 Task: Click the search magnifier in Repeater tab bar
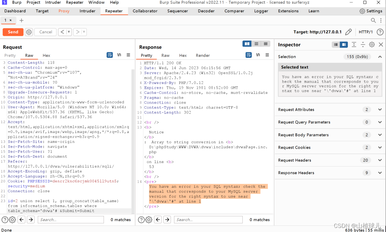point(373,21)
